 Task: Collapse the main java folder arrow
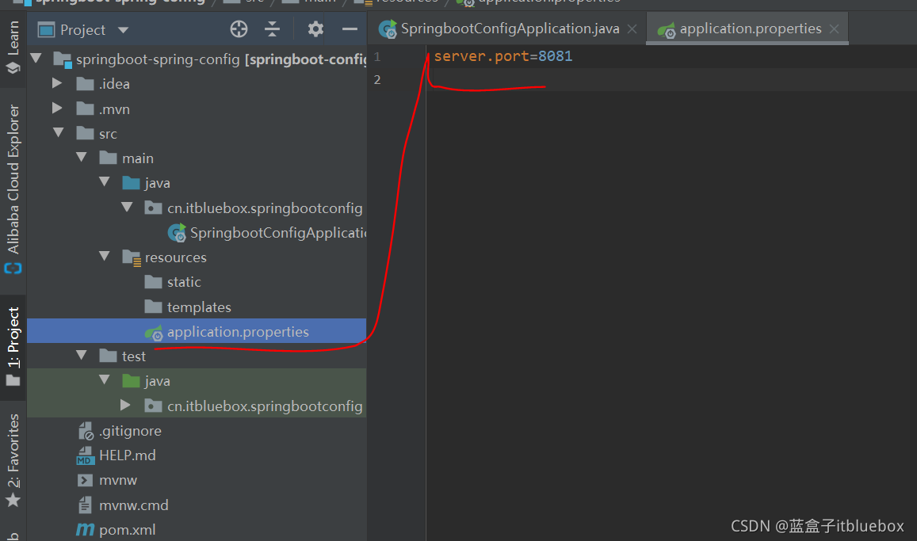pos(105,181)
